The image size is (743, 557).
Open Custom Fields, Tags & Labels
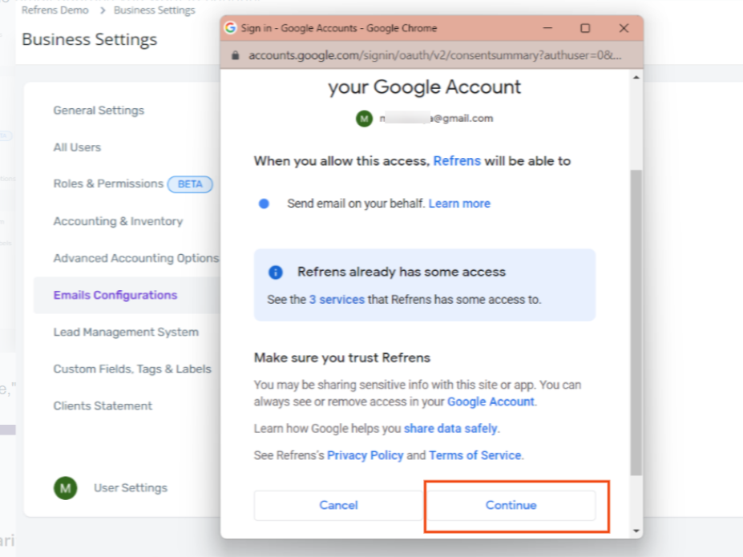click(132, 369)
